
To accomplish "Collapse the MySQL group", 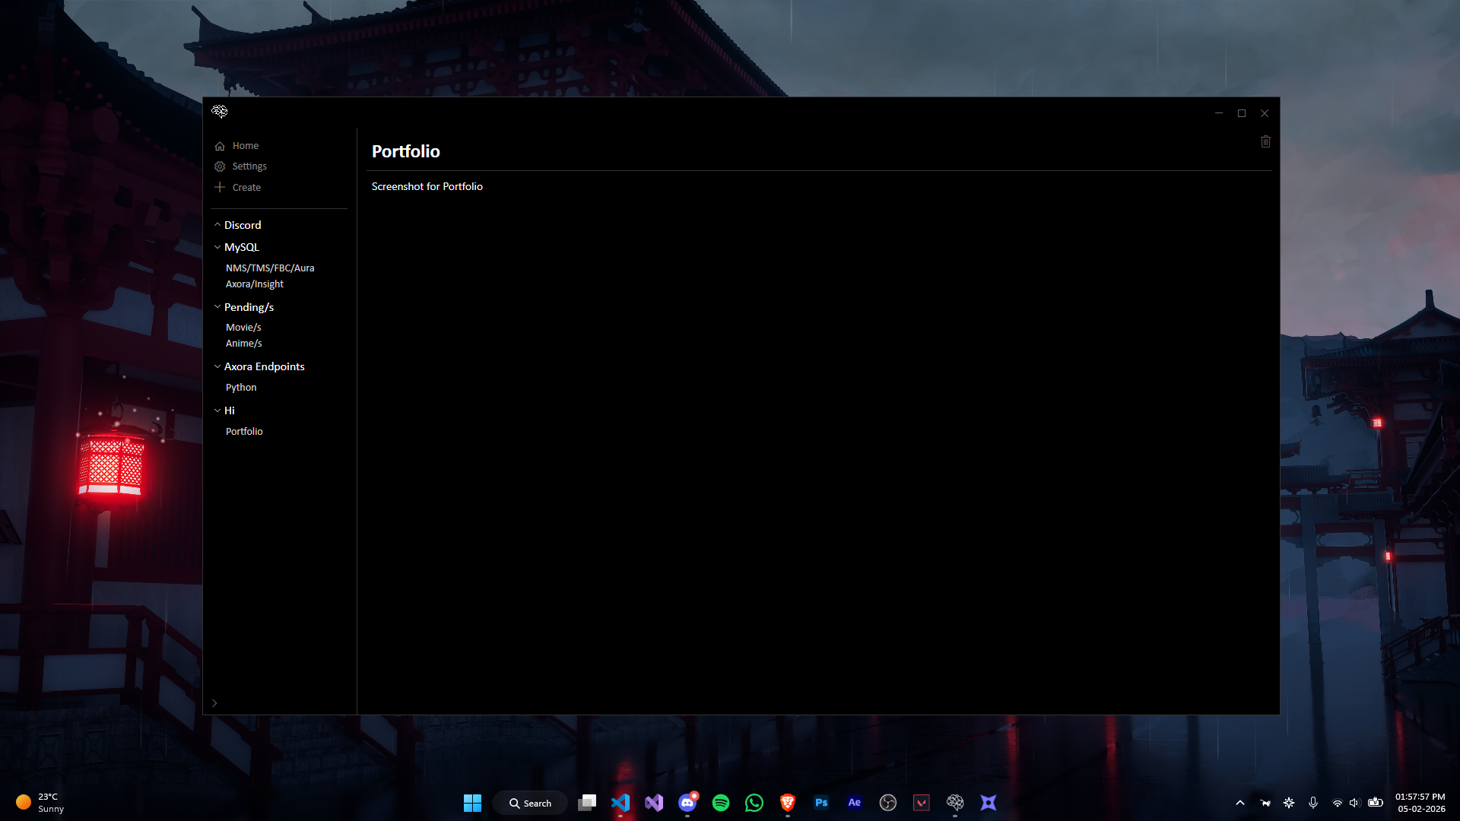I will [x=217, y=247].
